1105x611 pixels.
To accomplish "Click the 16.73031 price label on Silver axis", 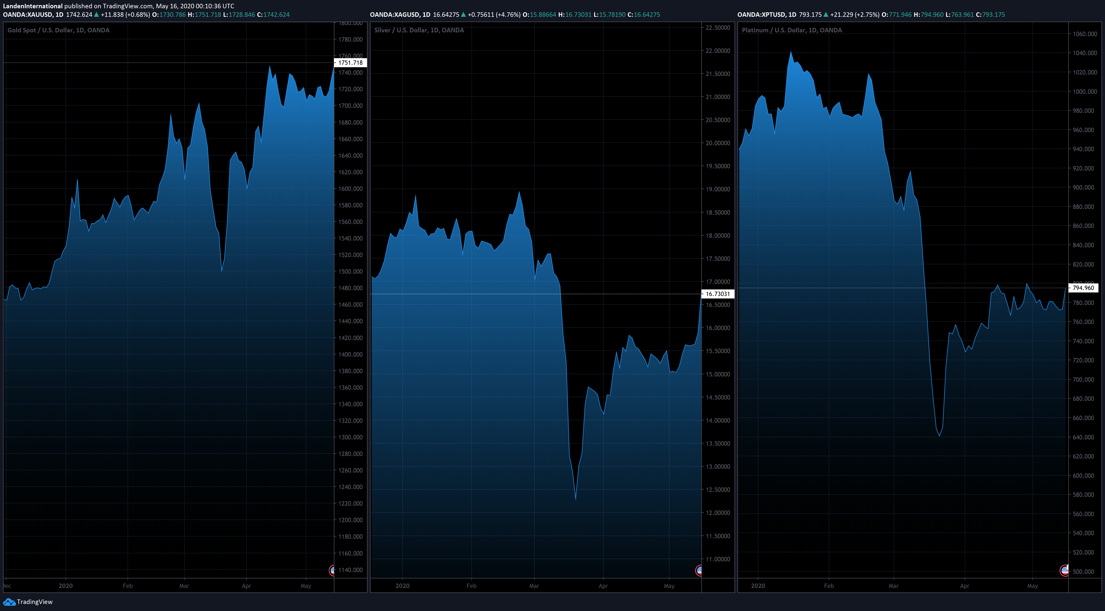I will click(x=718, y=294).
